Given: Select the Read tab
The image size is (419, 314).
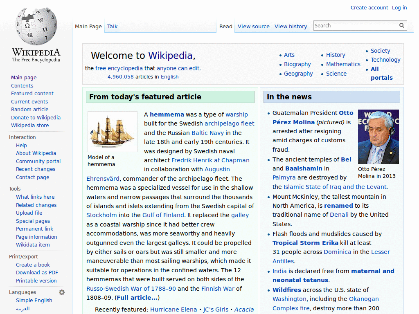Looking at the screenshot, I should click(226, 27).
